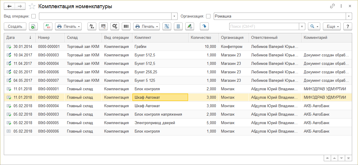The width and height of the screenshot is (358, 165).
Task: Click the Поиск (Ctrl+F) search field
Action: [x=264, y=26]
